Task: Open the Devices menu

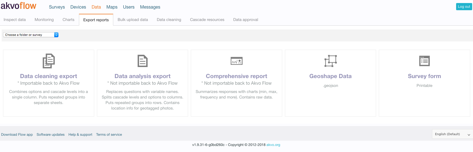Action: coord(78,7)
